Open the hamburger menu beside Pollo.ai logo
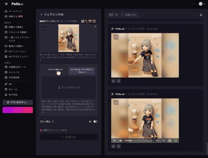208x158 pixels. point(6,4)
